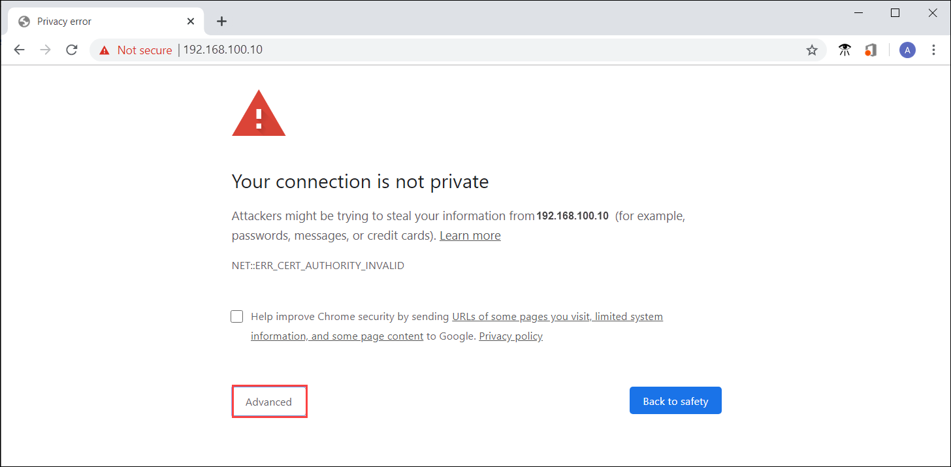Click Back to safety
951x467 pixels.
tap(675, 400)
